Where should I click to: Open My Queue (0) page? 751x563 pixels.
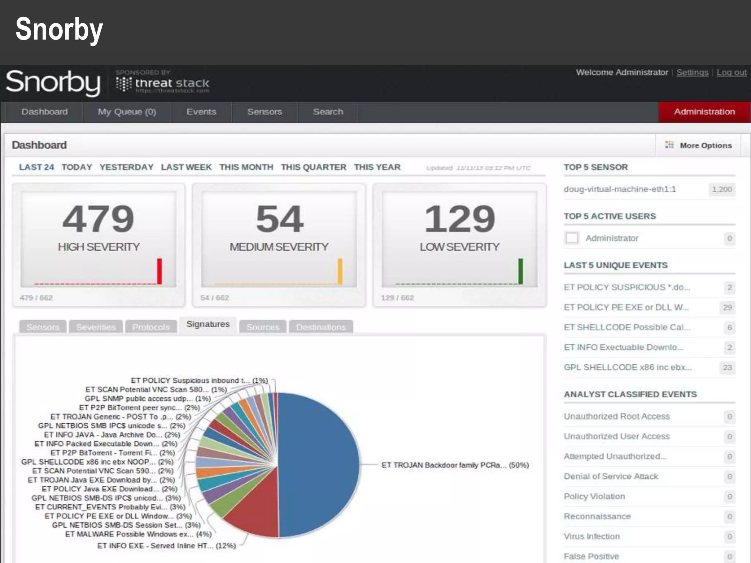127,112
